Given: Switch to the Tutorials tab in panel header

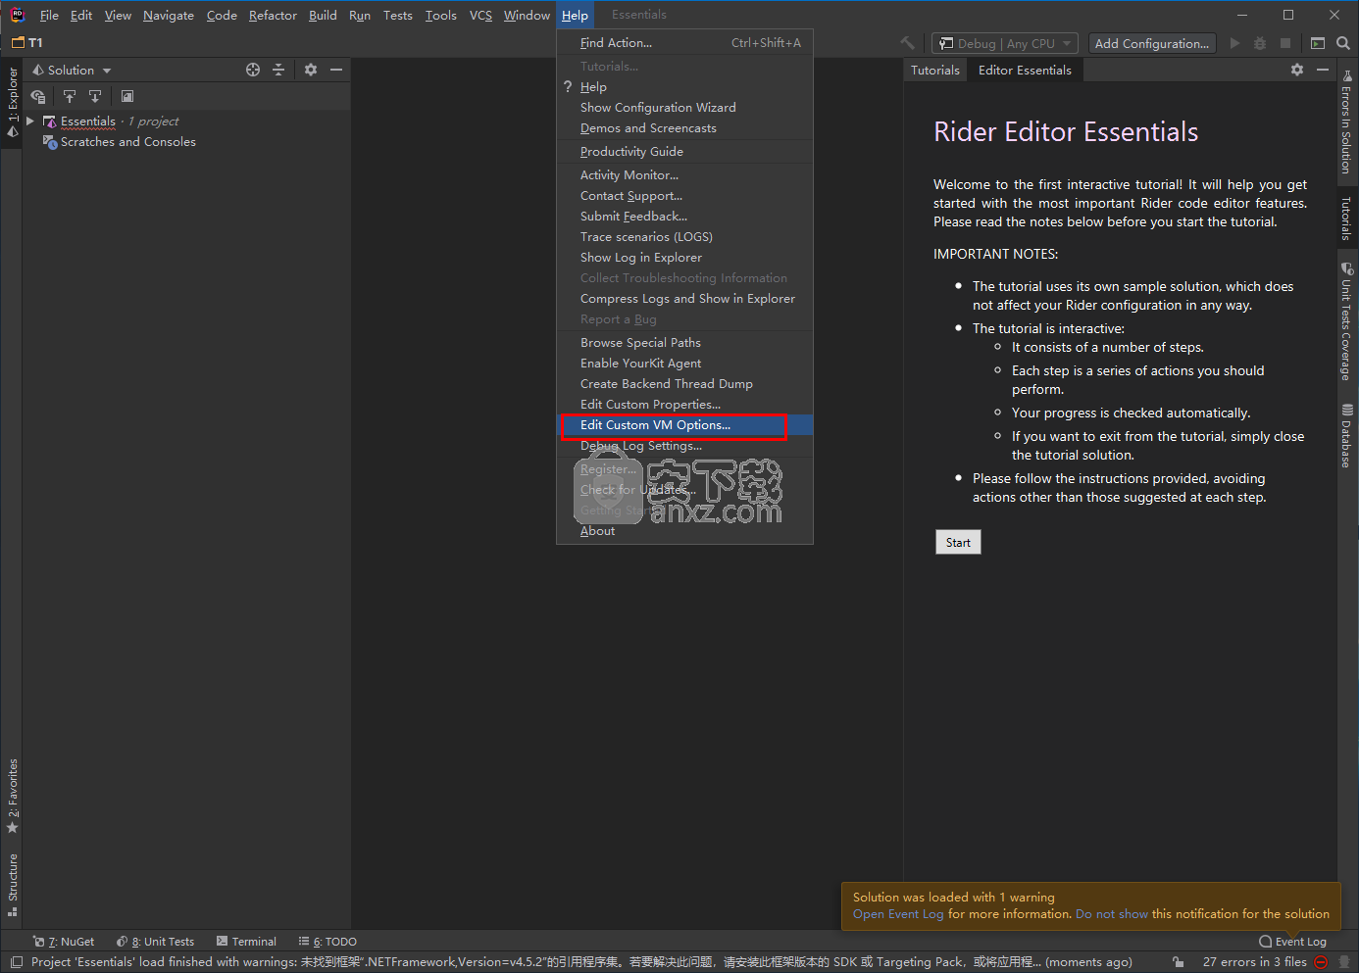Looking at the screenshot, I should coord(935,71).
